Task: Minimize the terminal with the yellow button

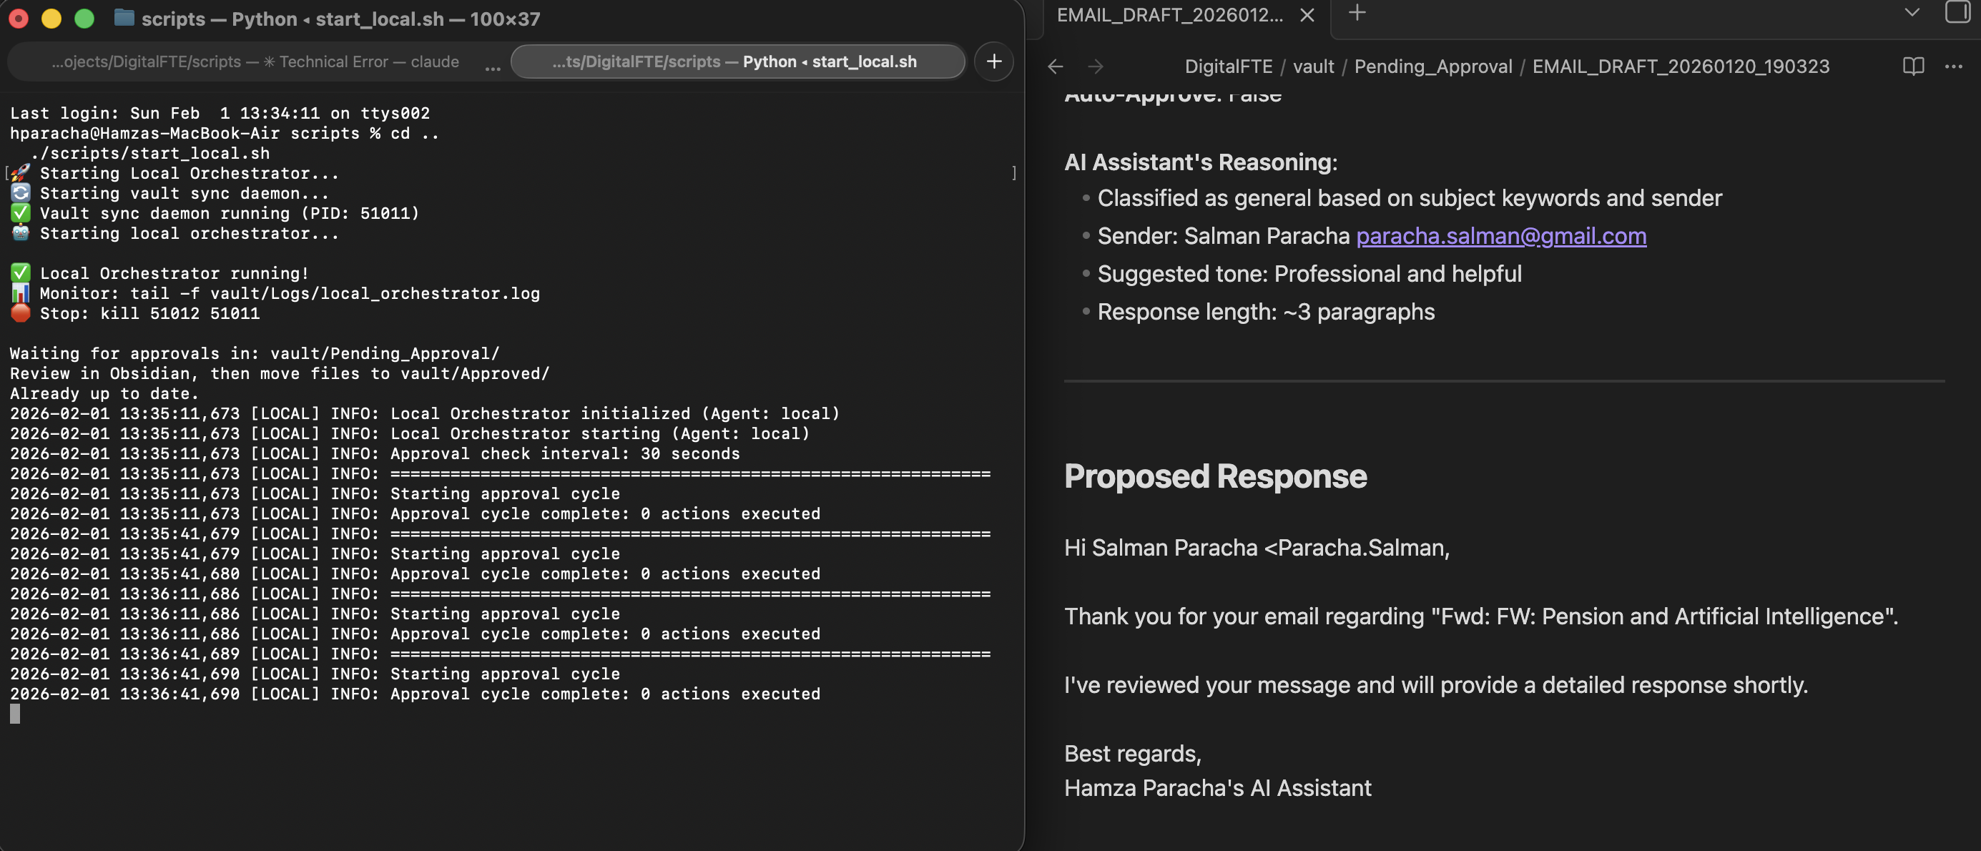Action: coord(51,19)
